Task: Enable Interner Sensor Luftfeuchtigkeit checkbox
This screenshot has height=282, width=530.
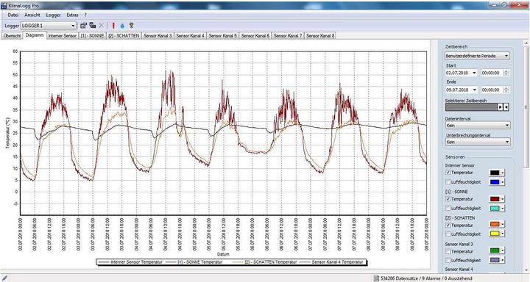Action: tap(448, 182)
